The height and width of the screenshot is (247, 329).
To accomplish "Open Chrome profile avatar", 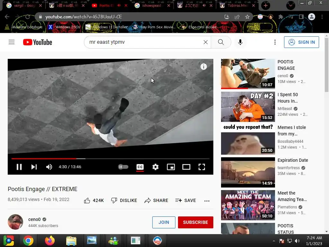I will (312, 17).
